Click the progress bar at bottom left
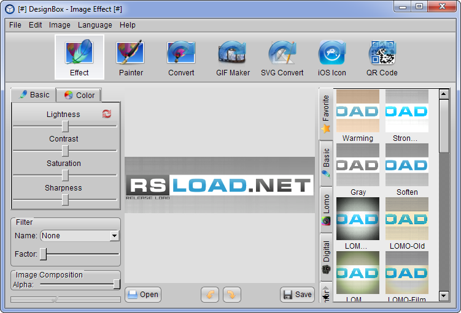The height and width of the screenshot is (313, 461). tap(66, 300)
